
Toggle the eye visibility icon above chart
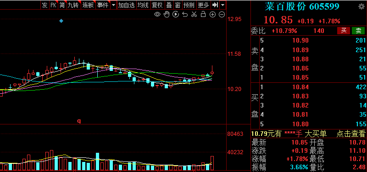click(x=157, y=15)
